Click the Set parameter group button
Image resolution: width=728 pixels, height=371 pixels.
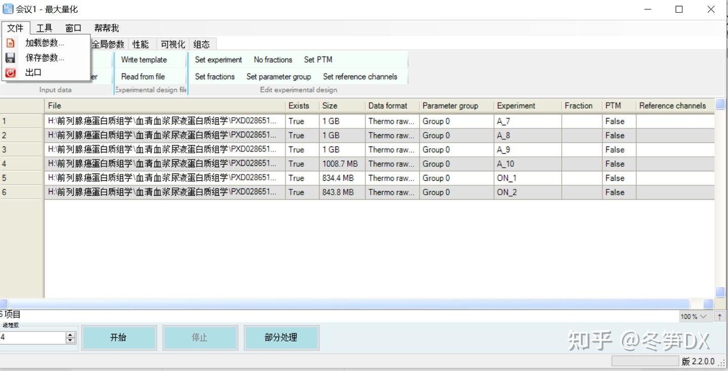click(279, 76)
